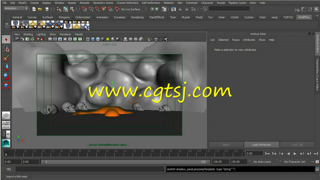320x180 pixels.
Task: Open the Geometry Cache menu
Action: point(103,3)
